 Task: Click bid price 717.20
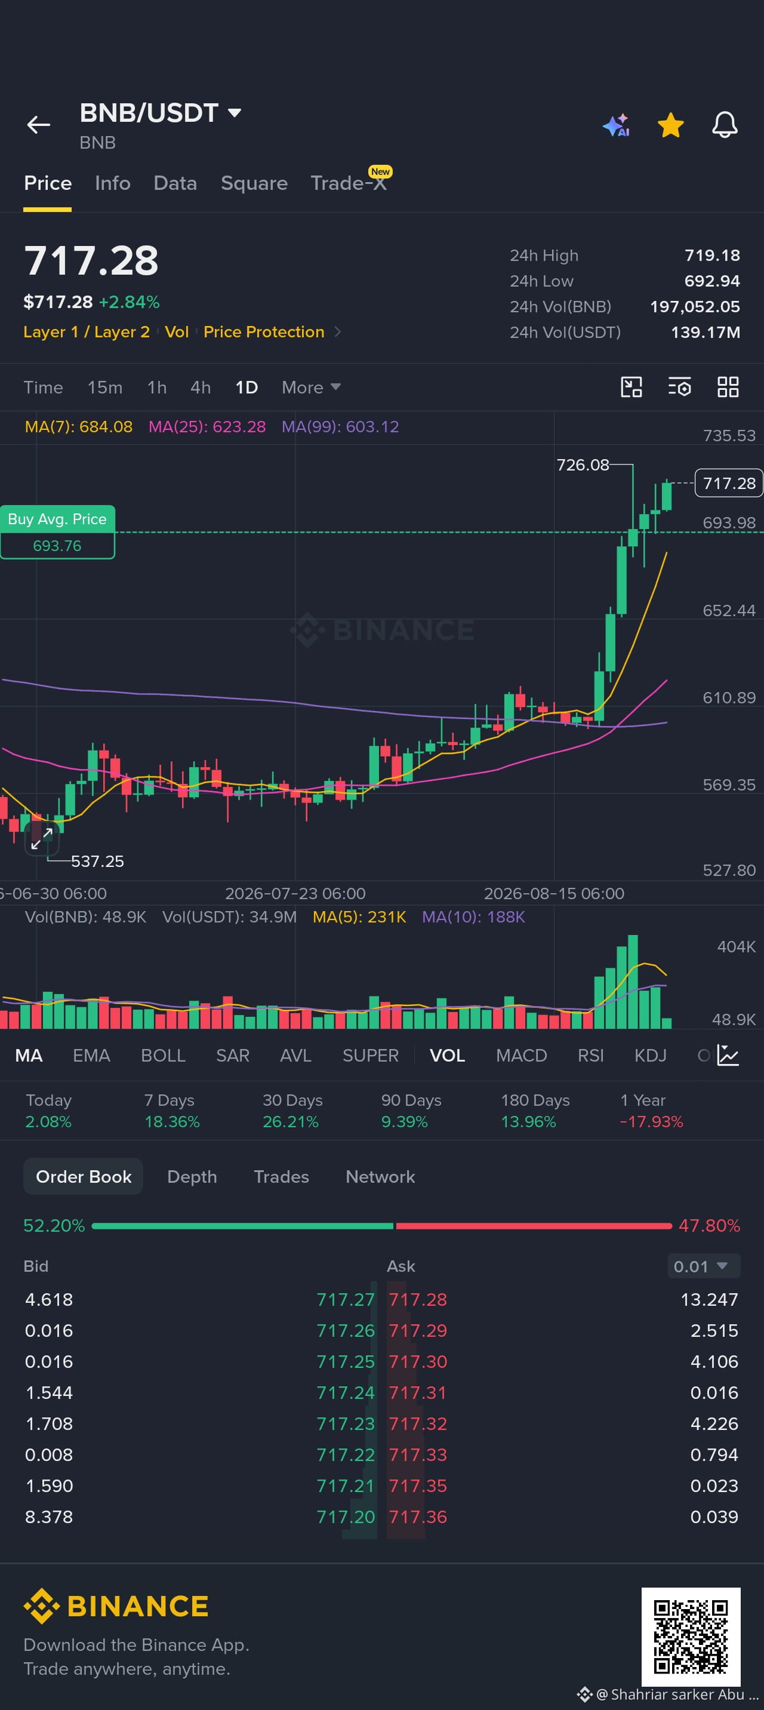[346, 1517]
